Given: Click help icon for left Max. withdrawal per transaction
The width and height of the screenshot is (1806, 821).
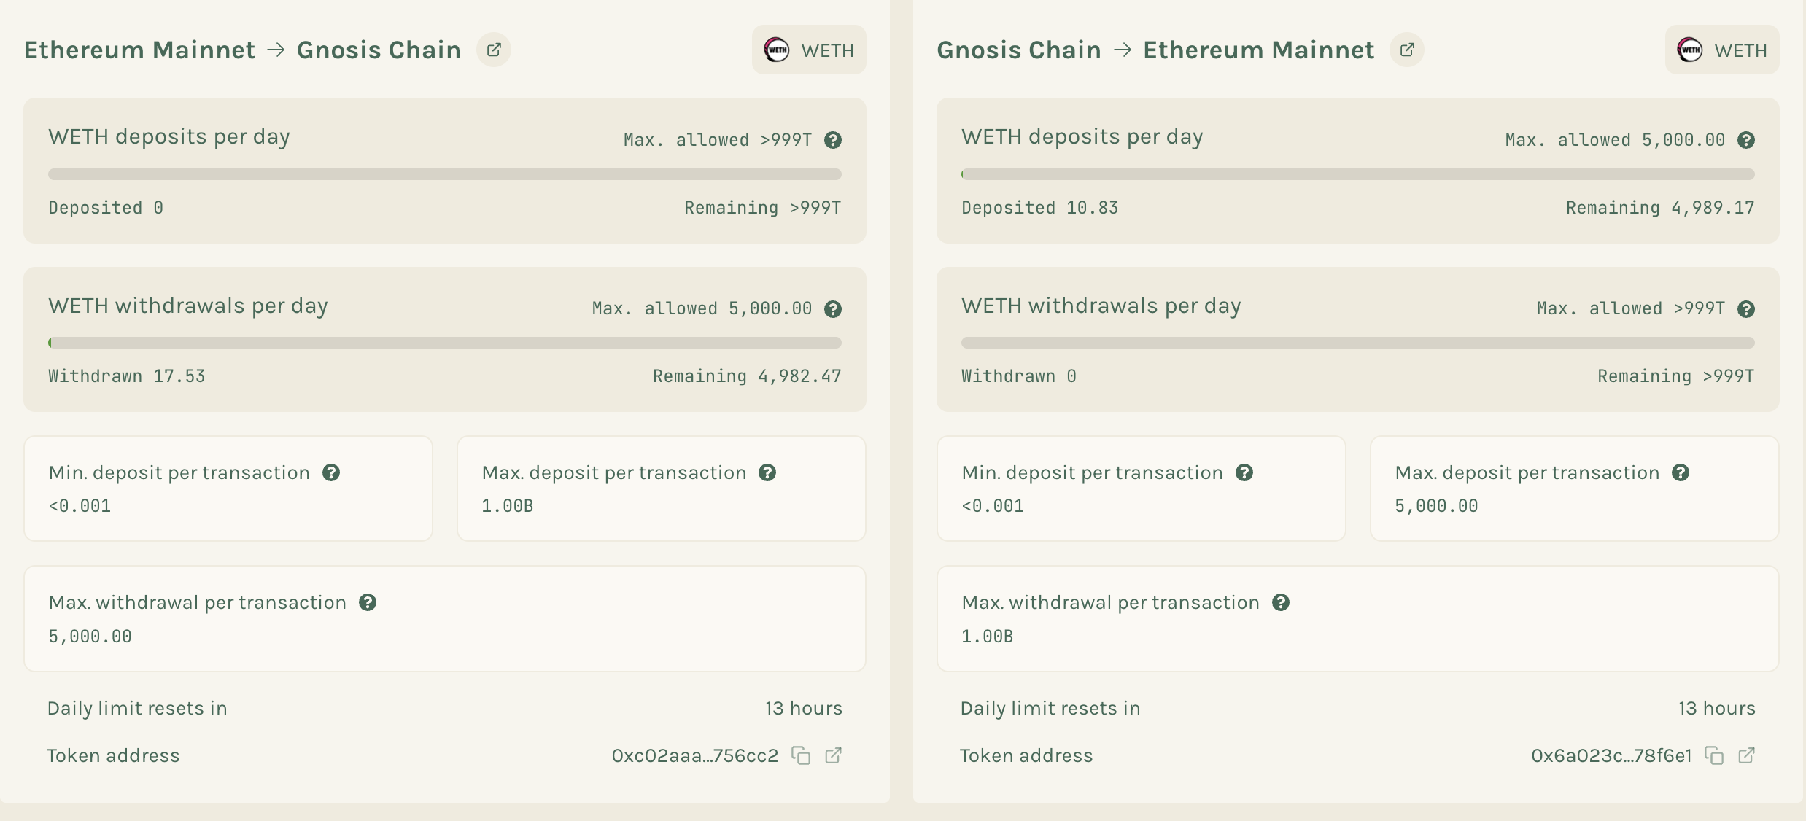Looking at the screenshot, I should 368,602.
